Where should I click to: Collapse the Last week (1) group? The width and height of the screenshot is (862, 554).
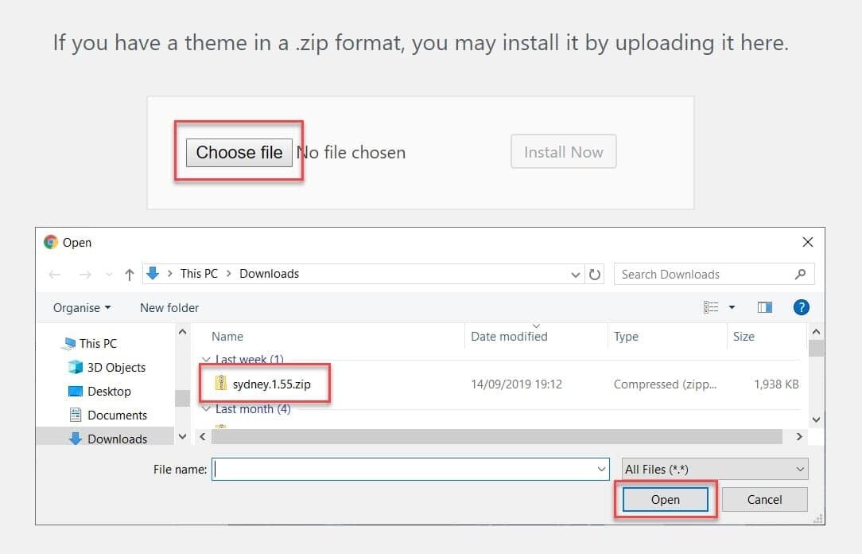[x=207, y=359]
